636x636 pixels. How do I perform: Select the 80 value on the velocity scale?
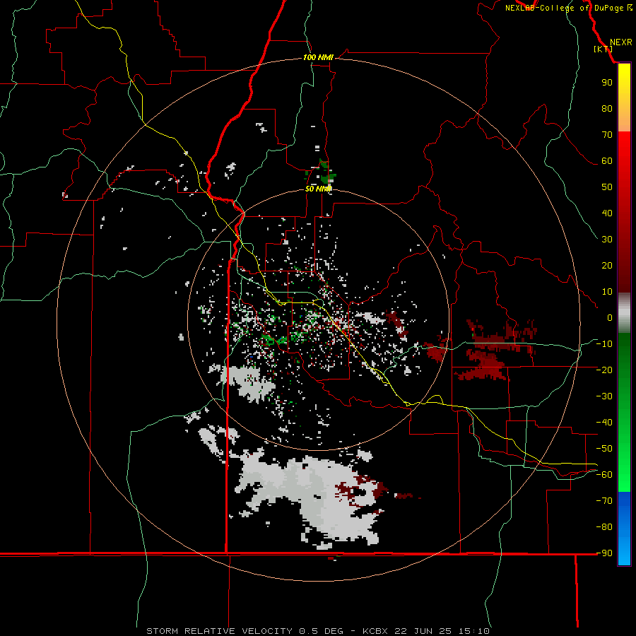[x=607, y=108]
